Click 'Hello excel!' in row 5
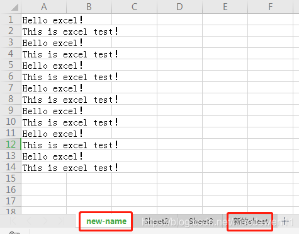The image size is (299, 234). click(52, 66)
